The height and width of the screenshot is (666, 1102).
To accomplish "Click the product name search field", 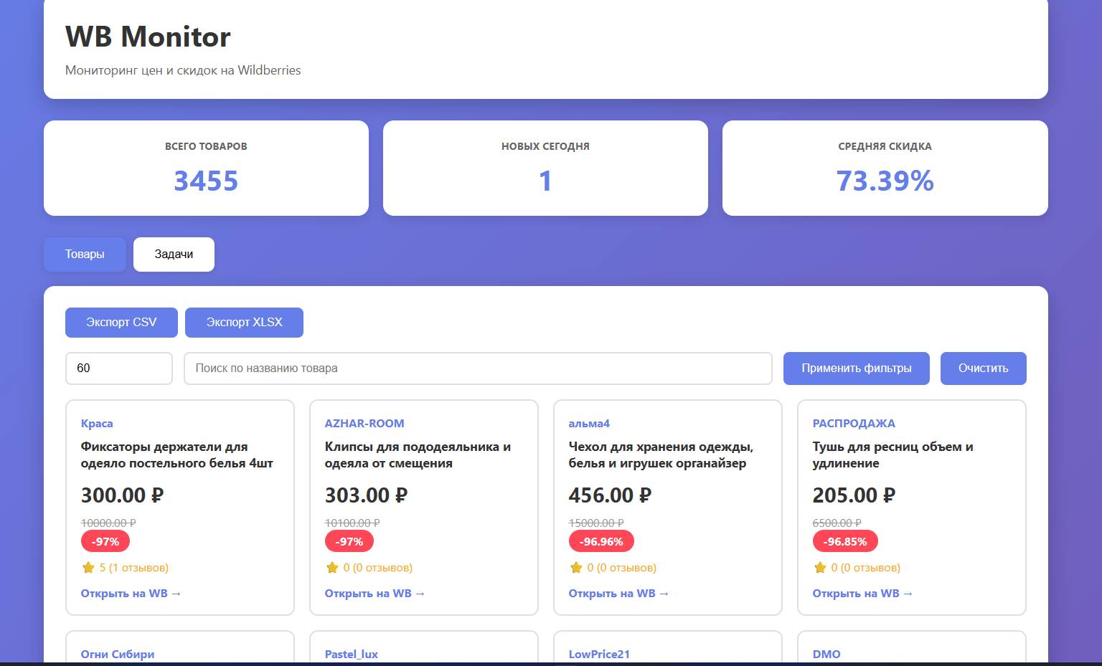I will 478,368.
